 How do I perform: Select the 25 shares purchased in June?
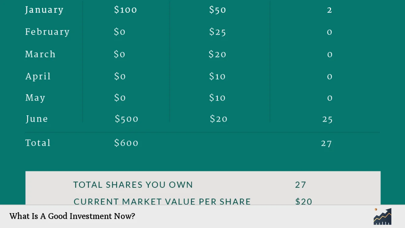[x=327, y=119]
